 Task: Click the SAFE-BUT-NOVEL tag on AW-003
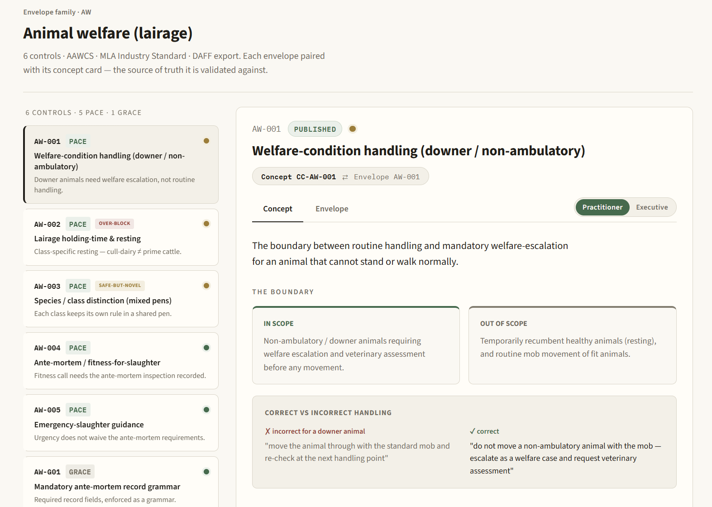pyautogui.click(x=120, y=286)
